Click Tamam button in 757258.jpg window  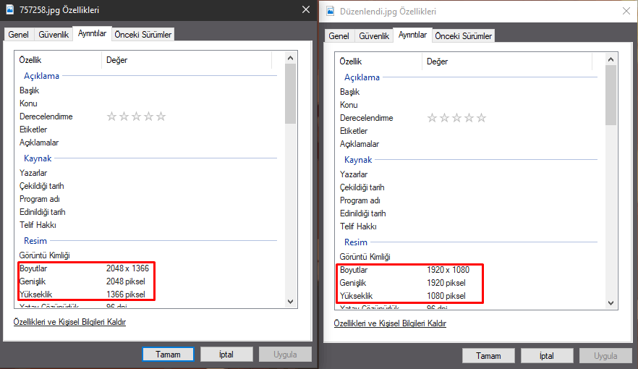click(x=168, y=355)
